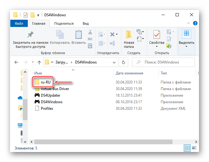Click the History icon with clock
209x162 pixels.
click(169, 46)
